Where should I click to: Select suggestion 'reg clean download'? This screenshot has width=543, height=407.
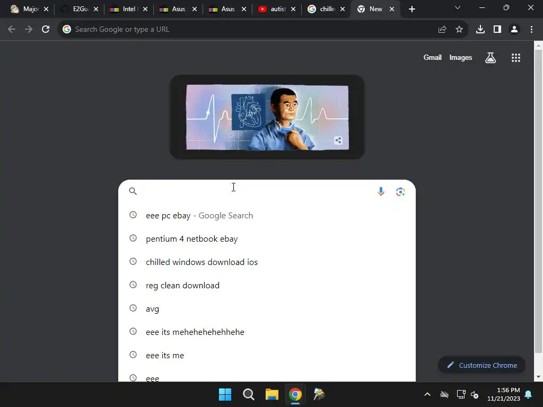[x=267, y=286]
